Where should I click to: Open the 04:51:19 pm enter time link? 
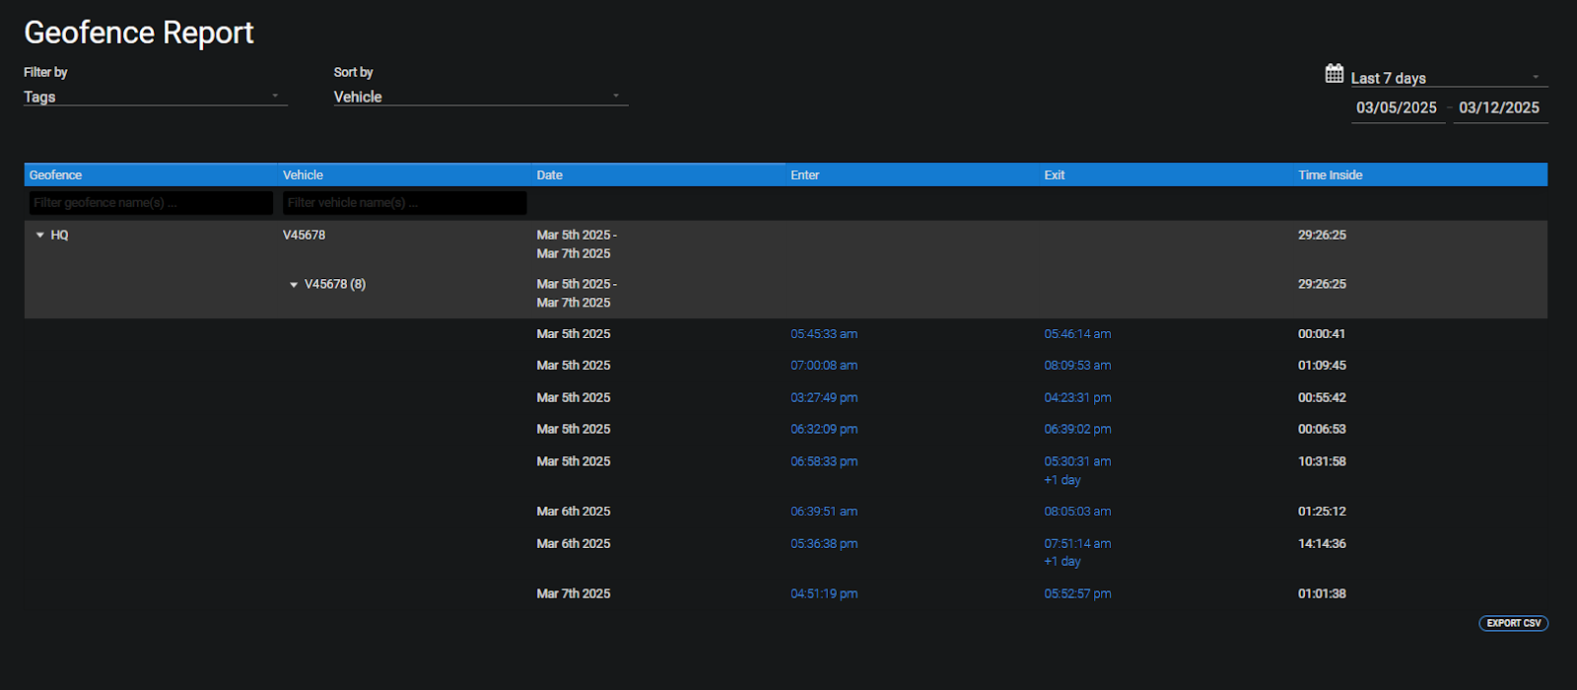(823, 594)
